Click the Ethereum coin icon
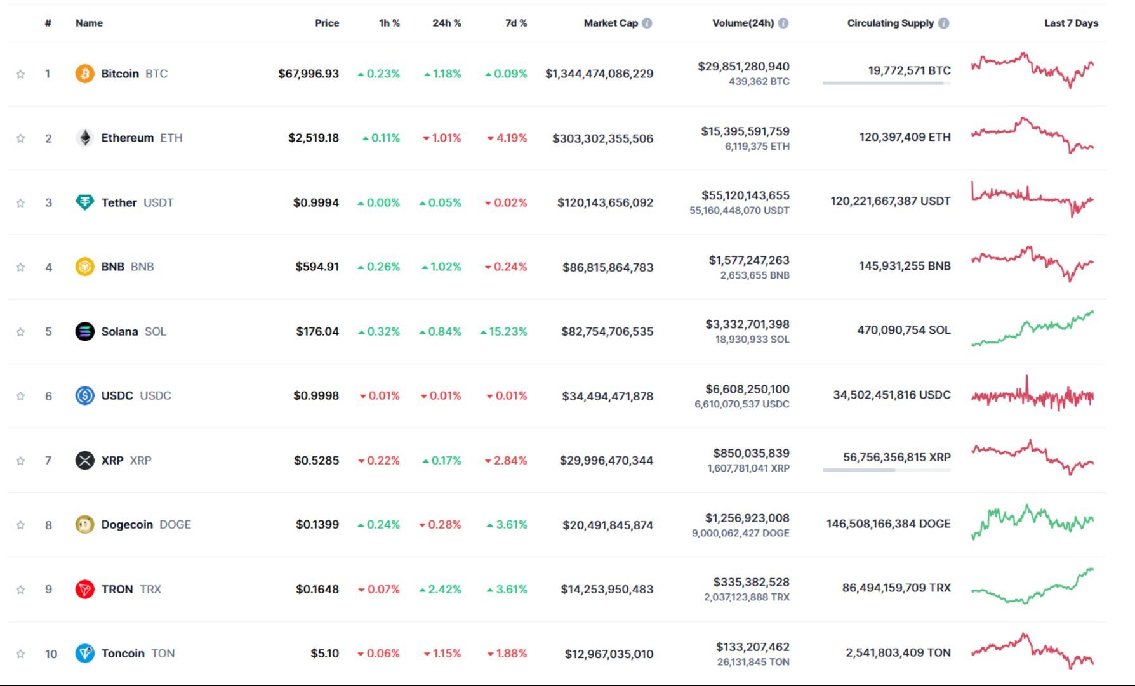Image resolution: width=1135 pixels, height=686 pixels. 84,137
